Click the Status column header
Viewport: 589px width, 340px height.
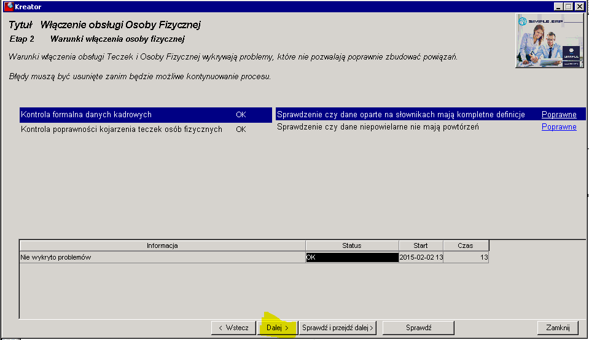point(352,245)
